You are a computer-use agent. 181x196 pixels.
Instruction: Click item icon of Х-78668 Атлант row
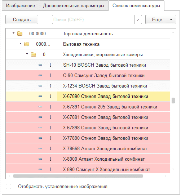coord(40,148)
